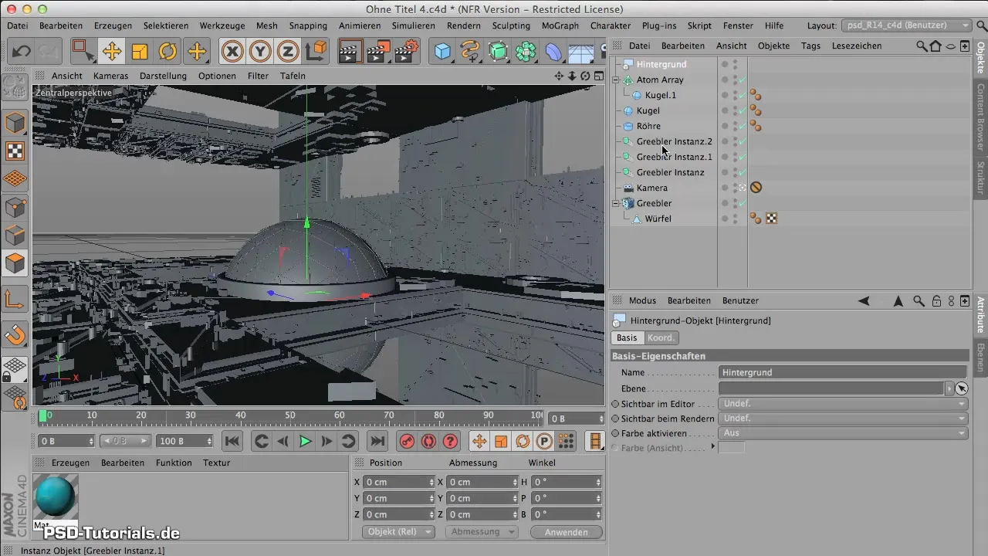Select the Mat material thumbnail
988x556 pixels.
pyautogui.click(x=56, y=498)
